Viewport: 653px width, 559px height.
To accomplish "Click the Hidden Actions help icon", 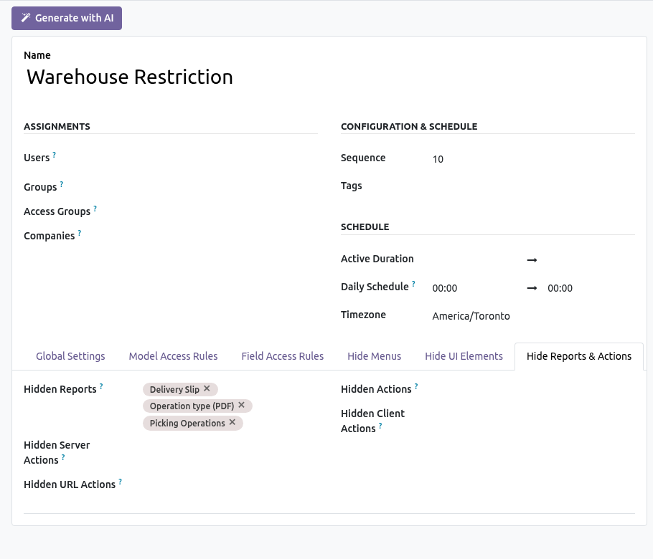I will click(416, 386).
